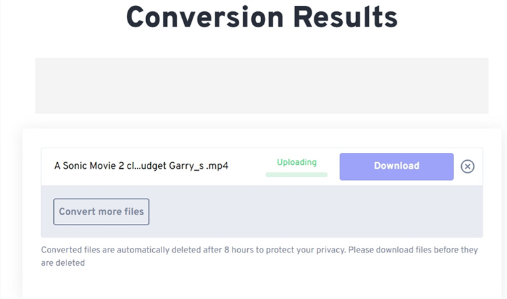This screenshot has width=507, height=299.
Task: Click the ".mp4" extension in file name
Action: point(217,166)
